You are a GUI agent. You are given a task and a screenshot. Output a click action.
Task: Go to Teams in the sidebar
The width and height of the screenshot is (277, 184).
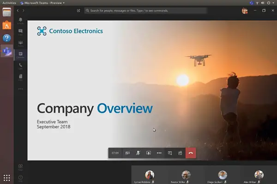[20, 43]
